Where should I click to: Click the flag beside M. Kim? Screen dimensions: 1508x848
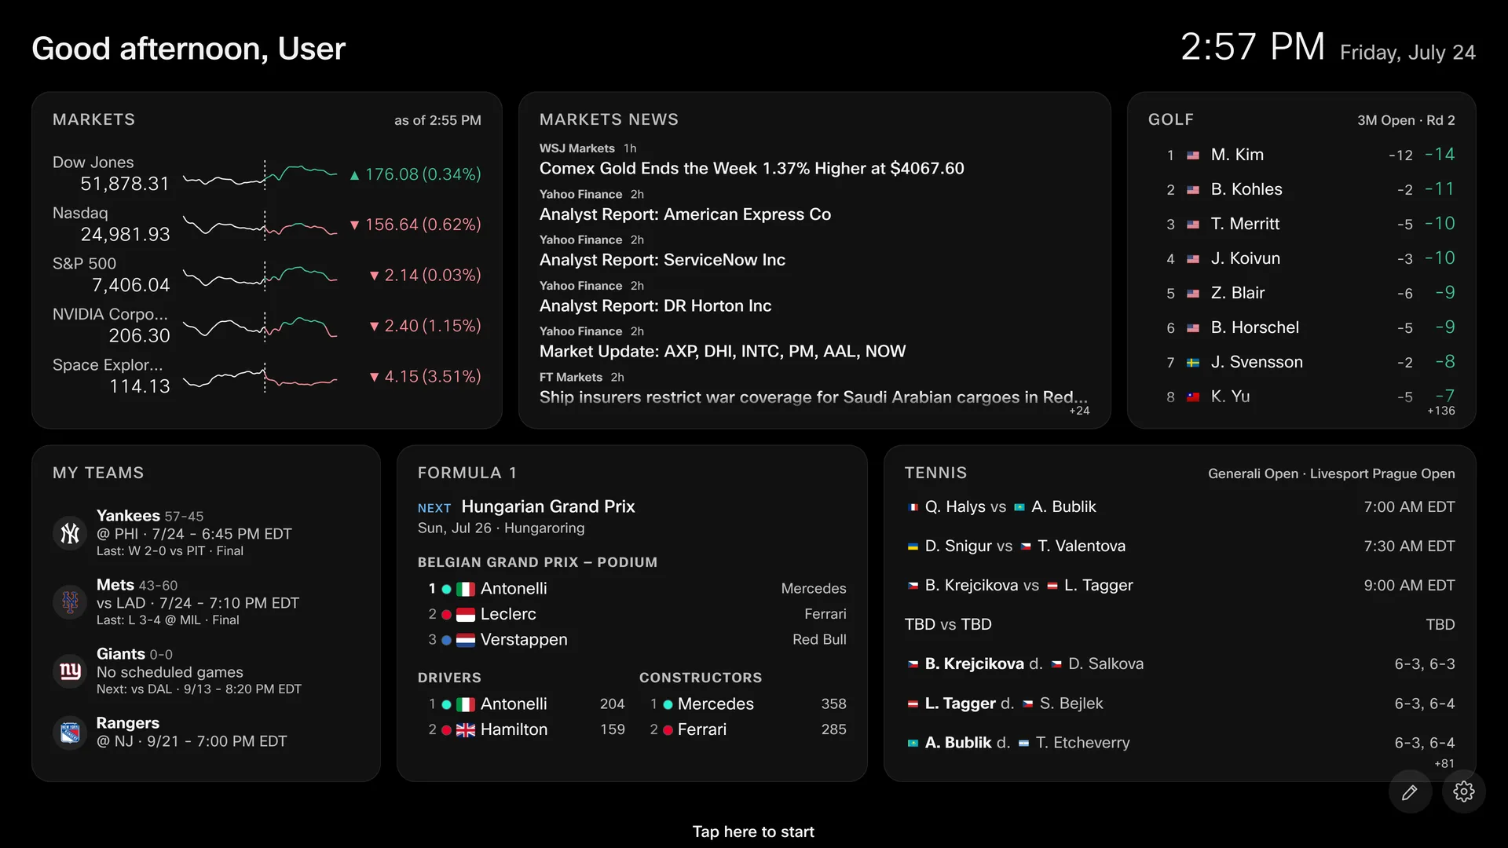pos(1193,155)
